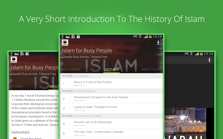Tap muted sound icon in right phone
Screen dimensions: 223x139
coord(186,53)
